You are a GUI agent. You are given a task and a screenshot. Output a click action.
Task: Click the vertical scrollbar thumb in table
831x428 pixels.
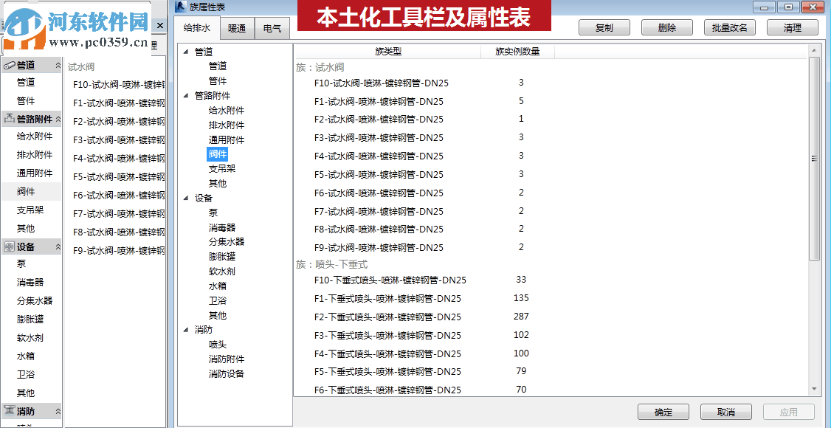coord(815,158)
